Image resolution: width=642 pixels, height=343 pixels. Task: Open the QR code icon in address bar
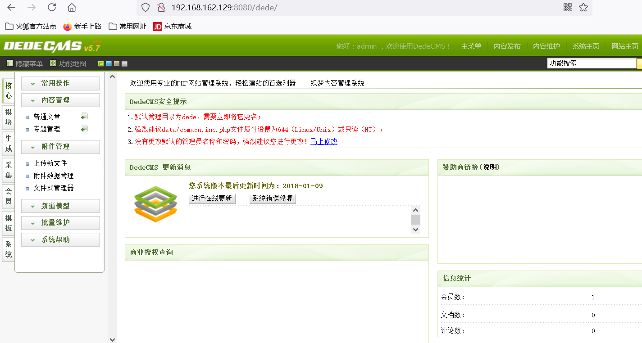click(x=568, y=7)
